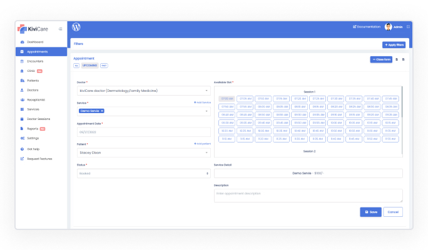Choose the 10:00 AM slot
The height and width of the screenshot is (250, 428).
[x=336, y=122]
